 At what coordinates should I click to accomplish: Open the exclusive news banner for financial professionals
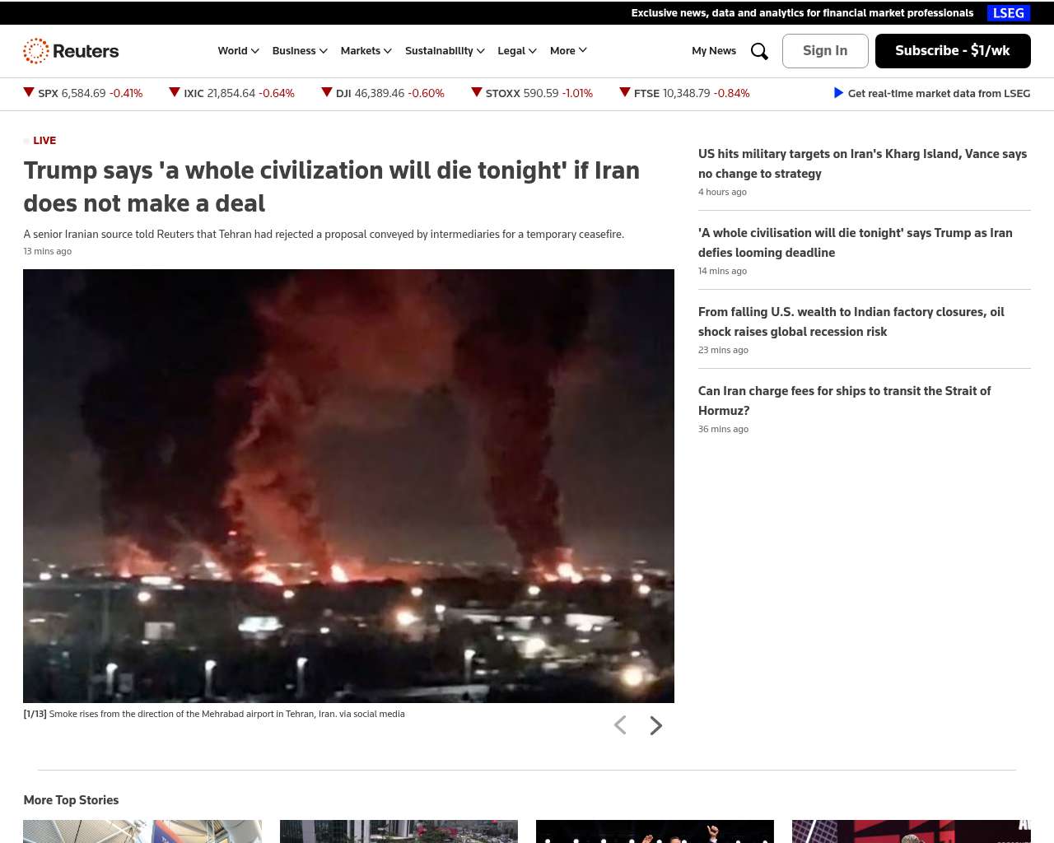802,13
